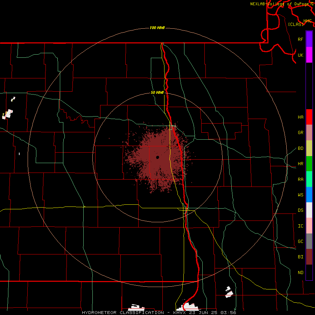The image size is (315, 315).
Task: Pick the light green RA legend swatch
Action: click(x=309, y=179)
